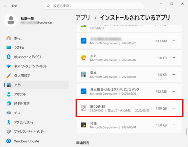Go back with the arrow icon
This screenshot has width=188, height=147.
click(x=6, y=6)
